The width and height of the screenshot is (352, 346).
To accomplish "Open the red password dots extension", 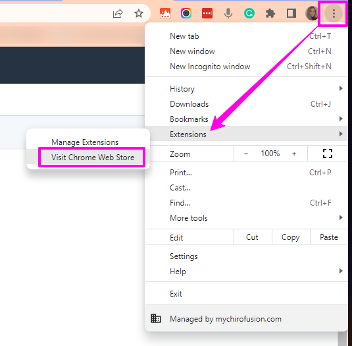I will (207, 13).
